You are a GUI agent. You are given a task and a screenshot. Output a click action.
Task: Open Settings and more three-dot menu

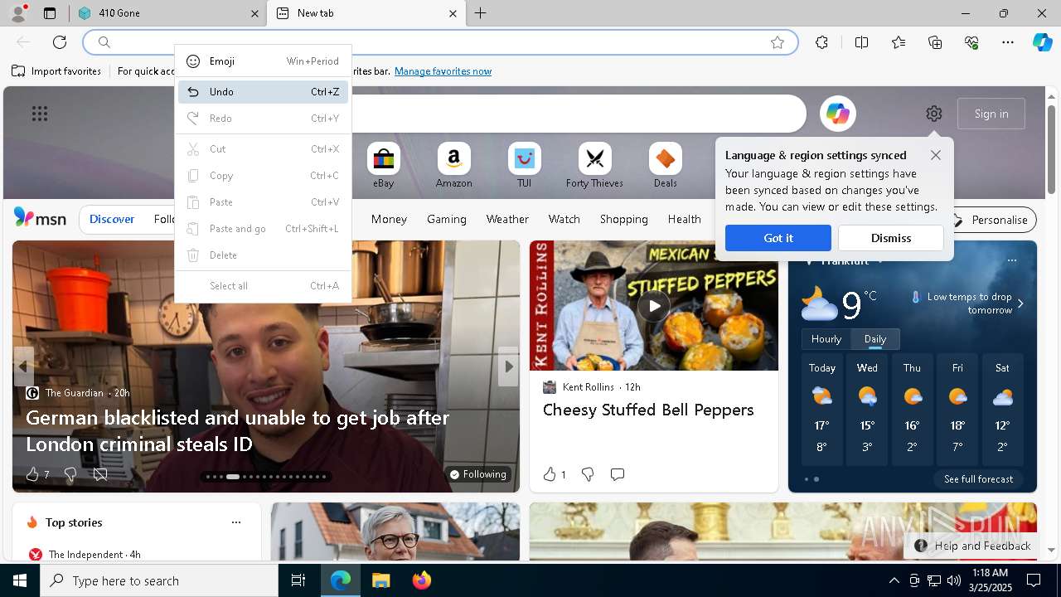1008,42
